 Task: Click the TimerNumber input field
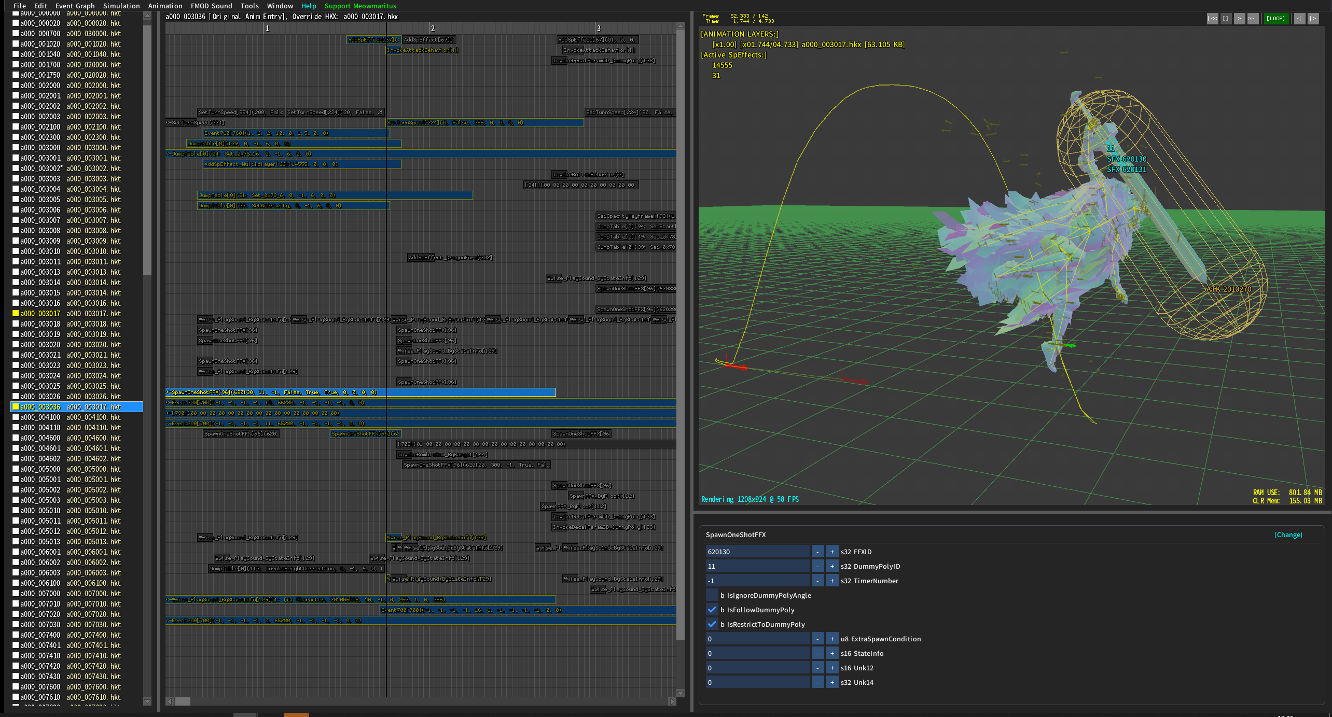[x=757, y=581]
